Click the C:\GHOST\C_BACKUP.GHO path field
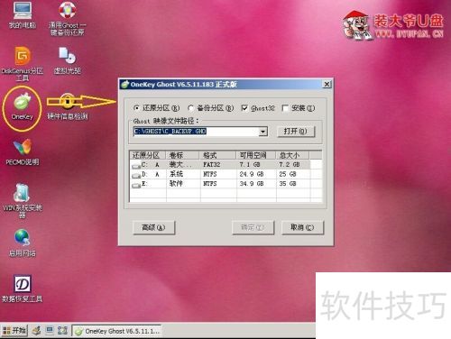The width and height of the screenshot is (451, 339). pyautogui.click(x=196, y=132)
